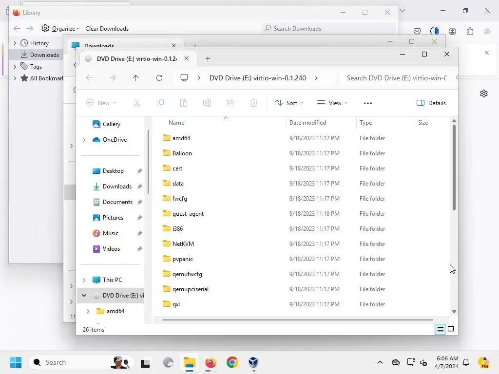Viewport: 499px width, 374px height.
Task: Open Downloads in quick access
Action: tap(117, 187)
